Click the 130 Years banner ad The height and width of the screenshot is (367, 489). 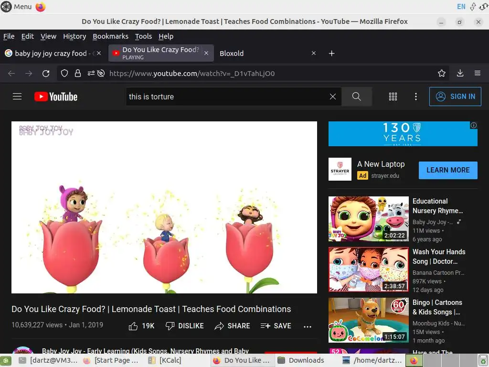(403, 134)
